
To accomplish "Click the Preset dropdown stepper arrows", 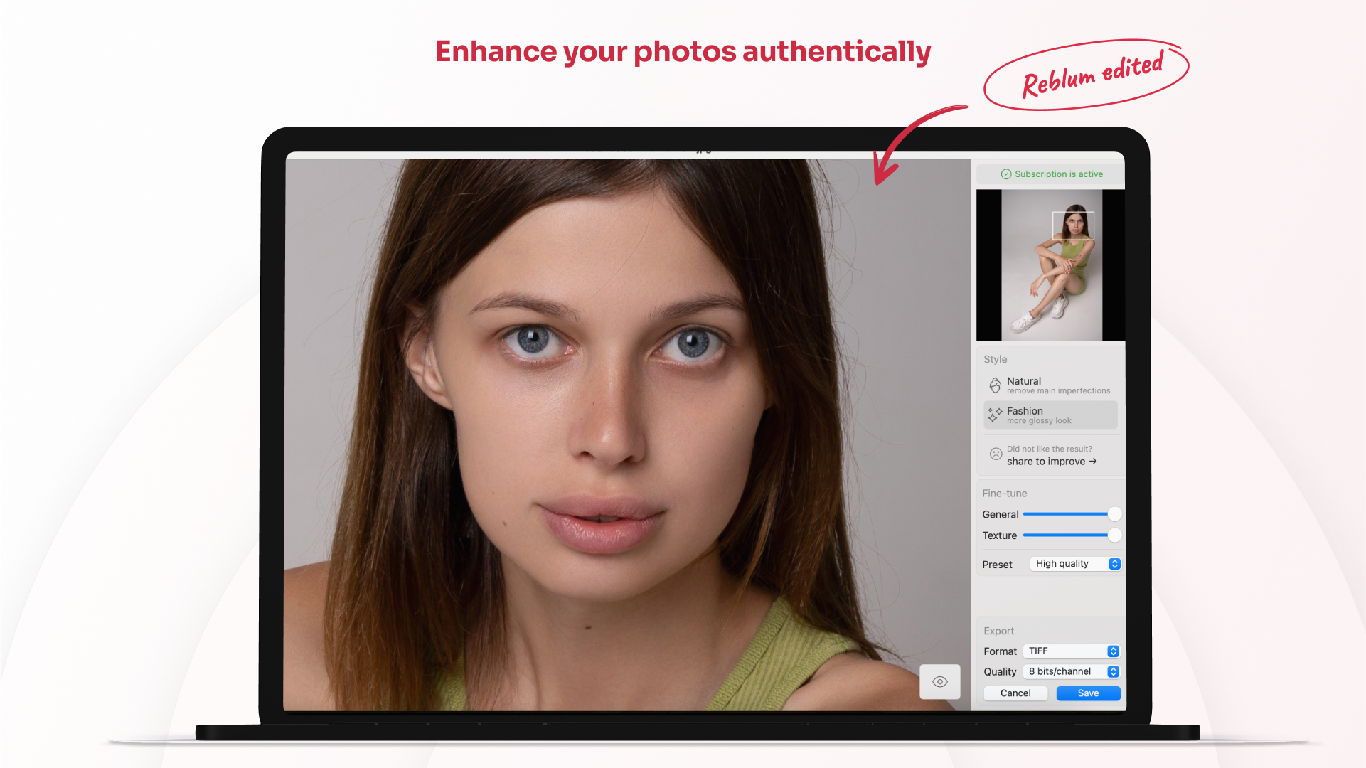I will point(1114,564).
